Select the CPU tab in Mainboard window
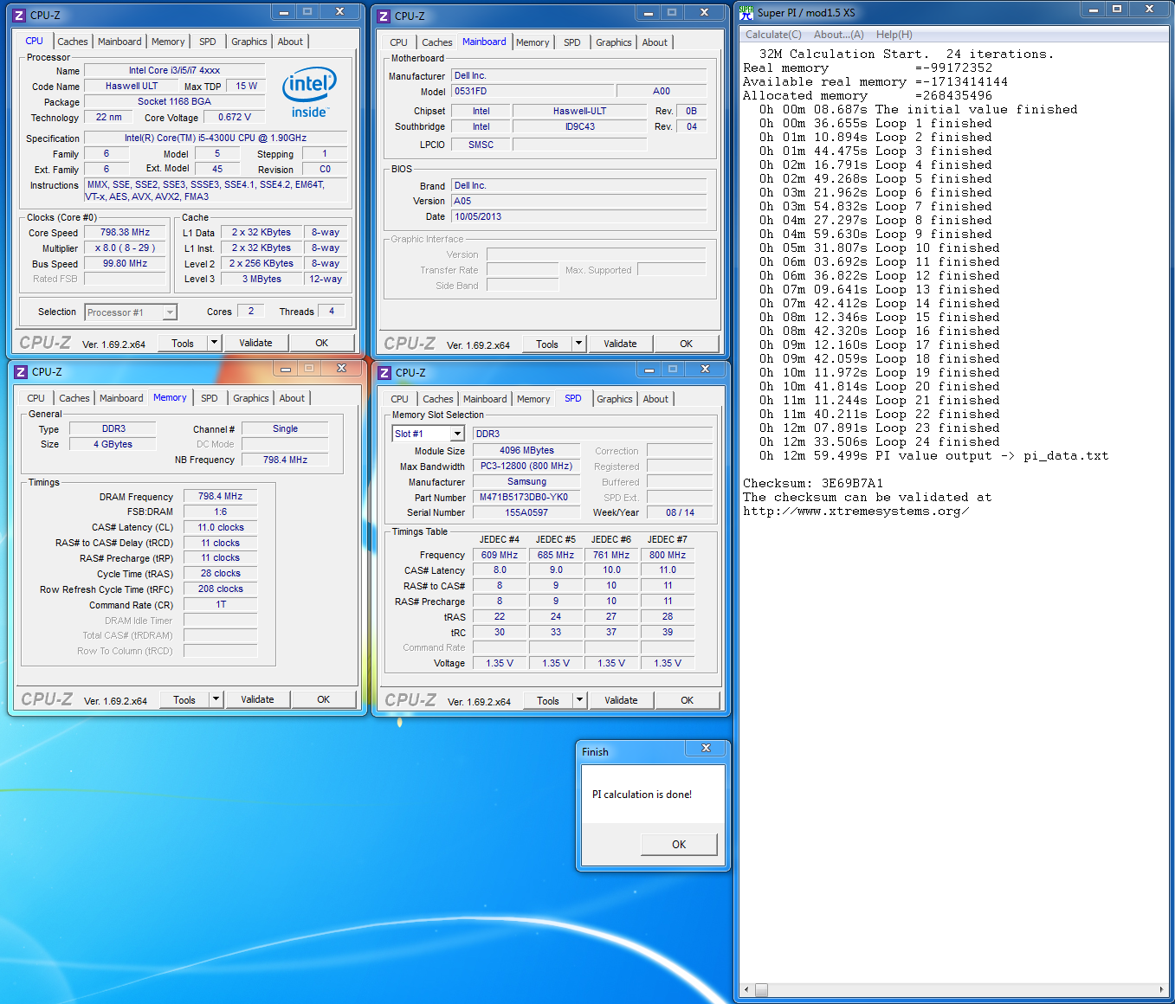The image size is (1175, 1004). click(x=398, y=42)
